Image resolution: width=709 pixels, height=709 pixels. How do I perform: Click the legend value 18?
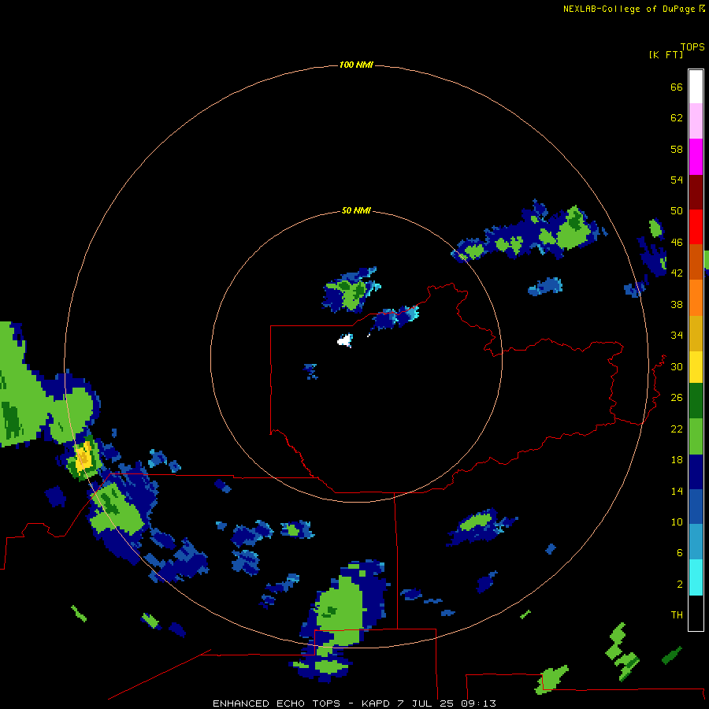677,460
